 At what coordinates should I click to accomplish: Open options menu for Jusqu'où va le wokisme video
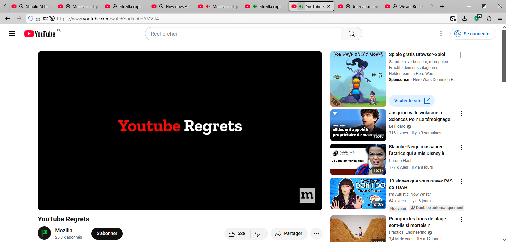click(462, 113)
